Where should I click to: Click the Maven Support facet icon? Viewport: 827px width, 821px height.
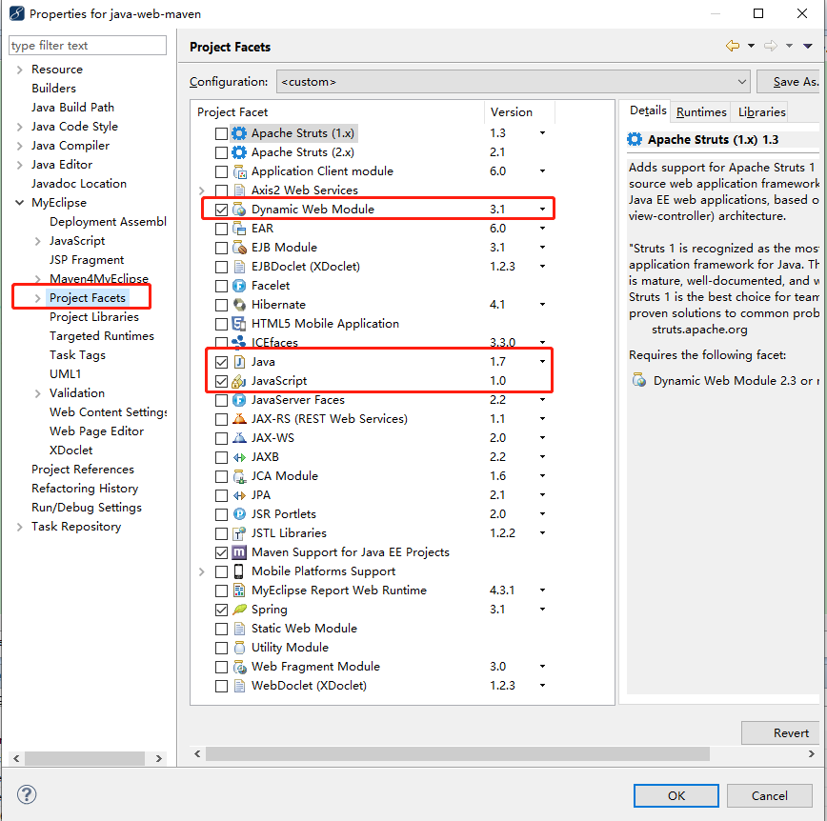(239, 552)
